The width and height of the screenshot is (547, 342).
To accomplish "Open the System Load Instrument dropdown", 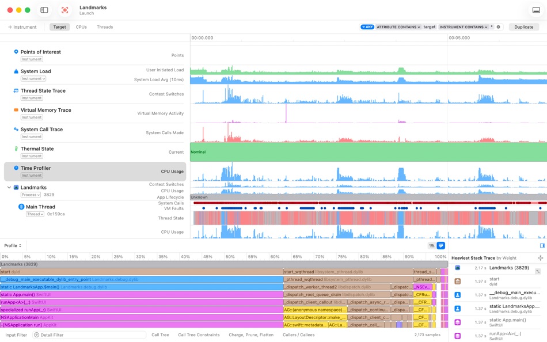I will pos(33,79).
